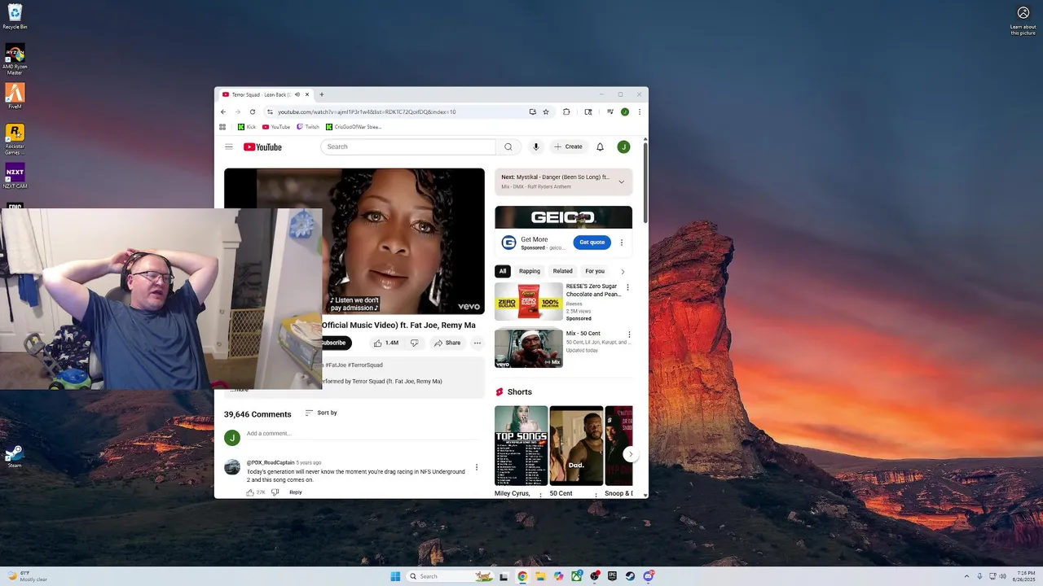Image resolution: width=1043 pixels, height=586 pixels.
Task: Dislike the Lean Back video
Action: (x=414, y=343)
